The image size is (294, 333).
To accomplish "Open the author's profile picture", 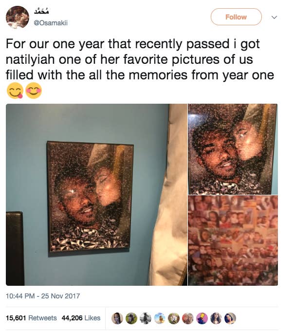I will tap(18, 18).
